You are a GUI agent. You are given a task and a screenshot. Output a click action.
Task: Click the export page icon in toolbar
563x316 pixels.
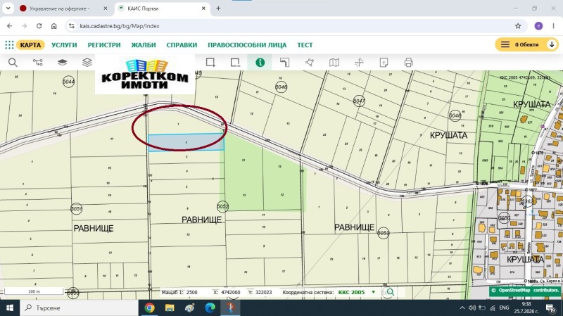click(x=384, y=63)
